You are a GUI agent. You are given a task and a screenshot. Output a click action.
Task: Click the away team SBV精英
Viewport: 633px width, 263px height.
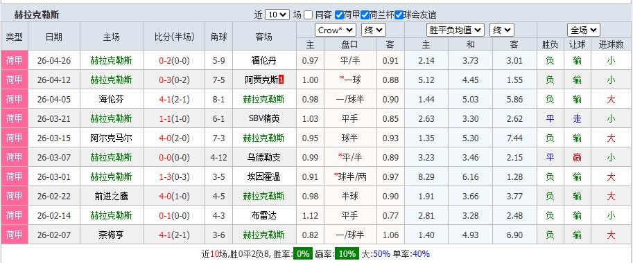pyautogui.click(x=264, y=118)
